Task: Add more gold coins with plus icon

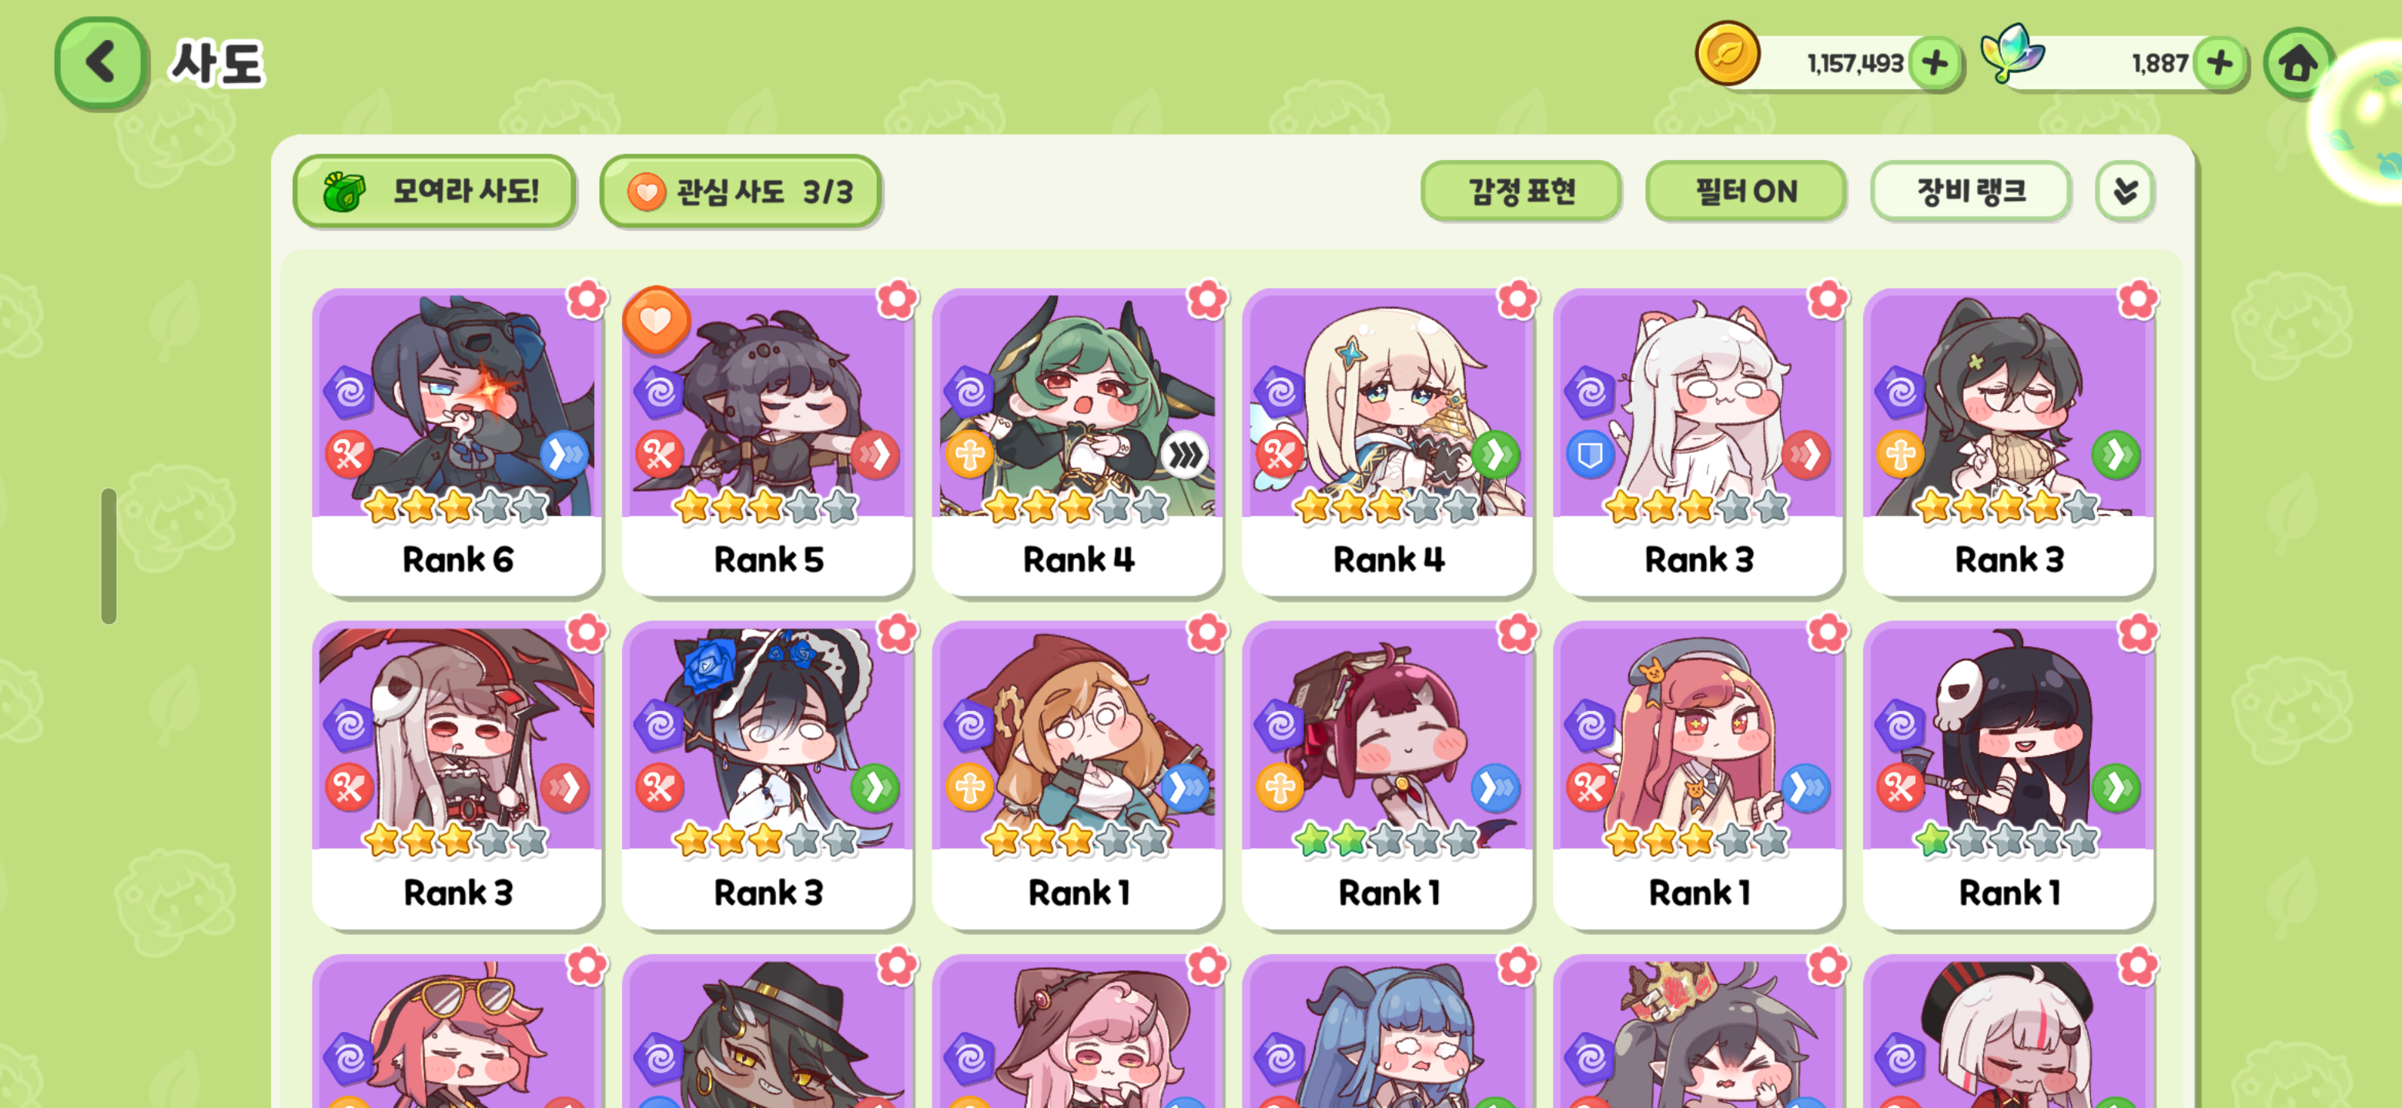Action: [1935, 63]
